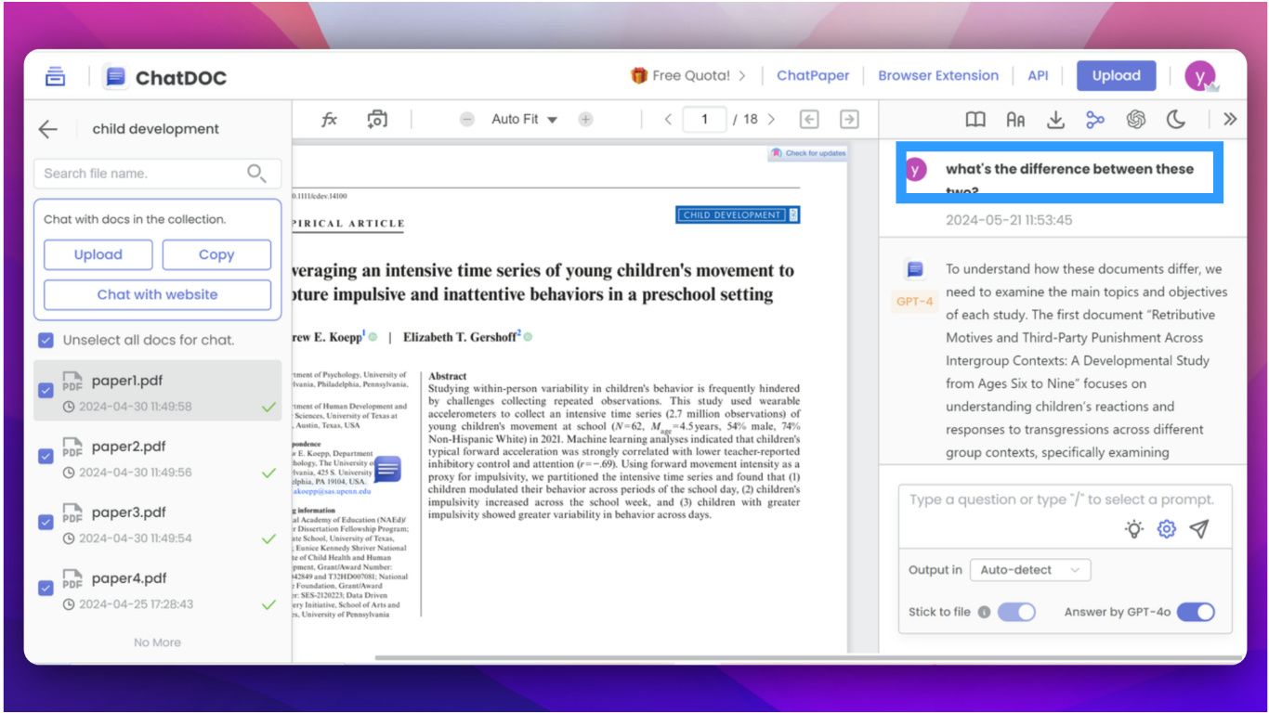Click the download icon in chat toolbar
This screenshot has width=1269, height=713.
coord(1055,120)
